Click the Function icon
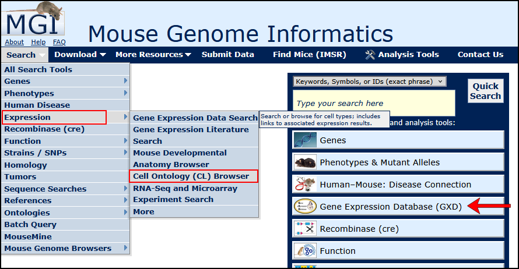The image size is (519, 269). 305,251
